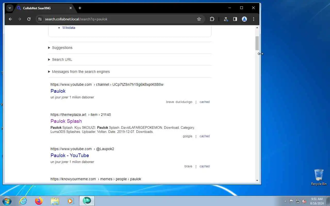Open the Paulok YouTube channel result
This screenshot has width=330, height=206.
tap(58, 91)
